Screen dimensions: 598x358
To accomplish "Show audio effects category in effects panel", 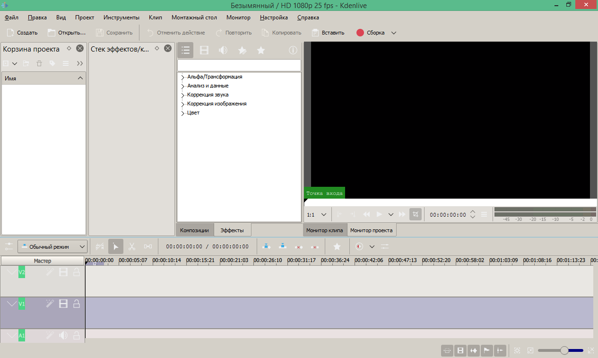I will click(223, 51).
